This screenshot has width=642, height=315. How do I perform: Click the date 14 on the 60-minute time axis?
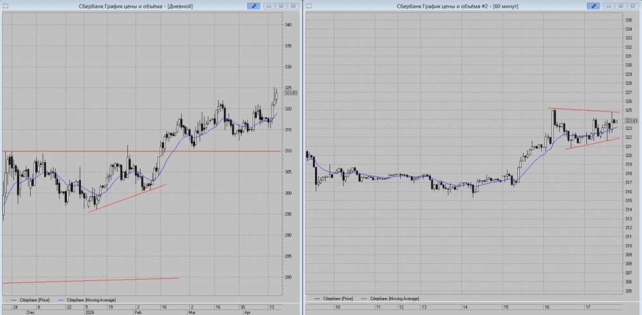[465, 307]
